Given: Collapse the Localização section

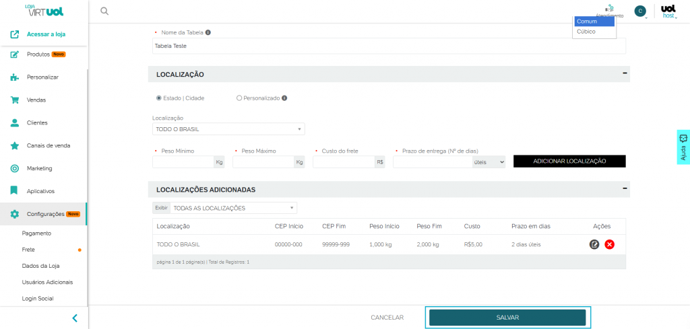Looking at the screenshot, I should point(625,73).
